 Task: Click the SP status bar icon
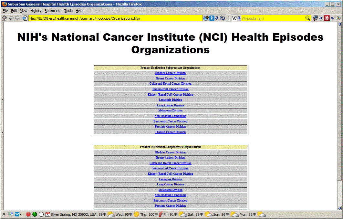pyautogui.click(x=11, y=214)
